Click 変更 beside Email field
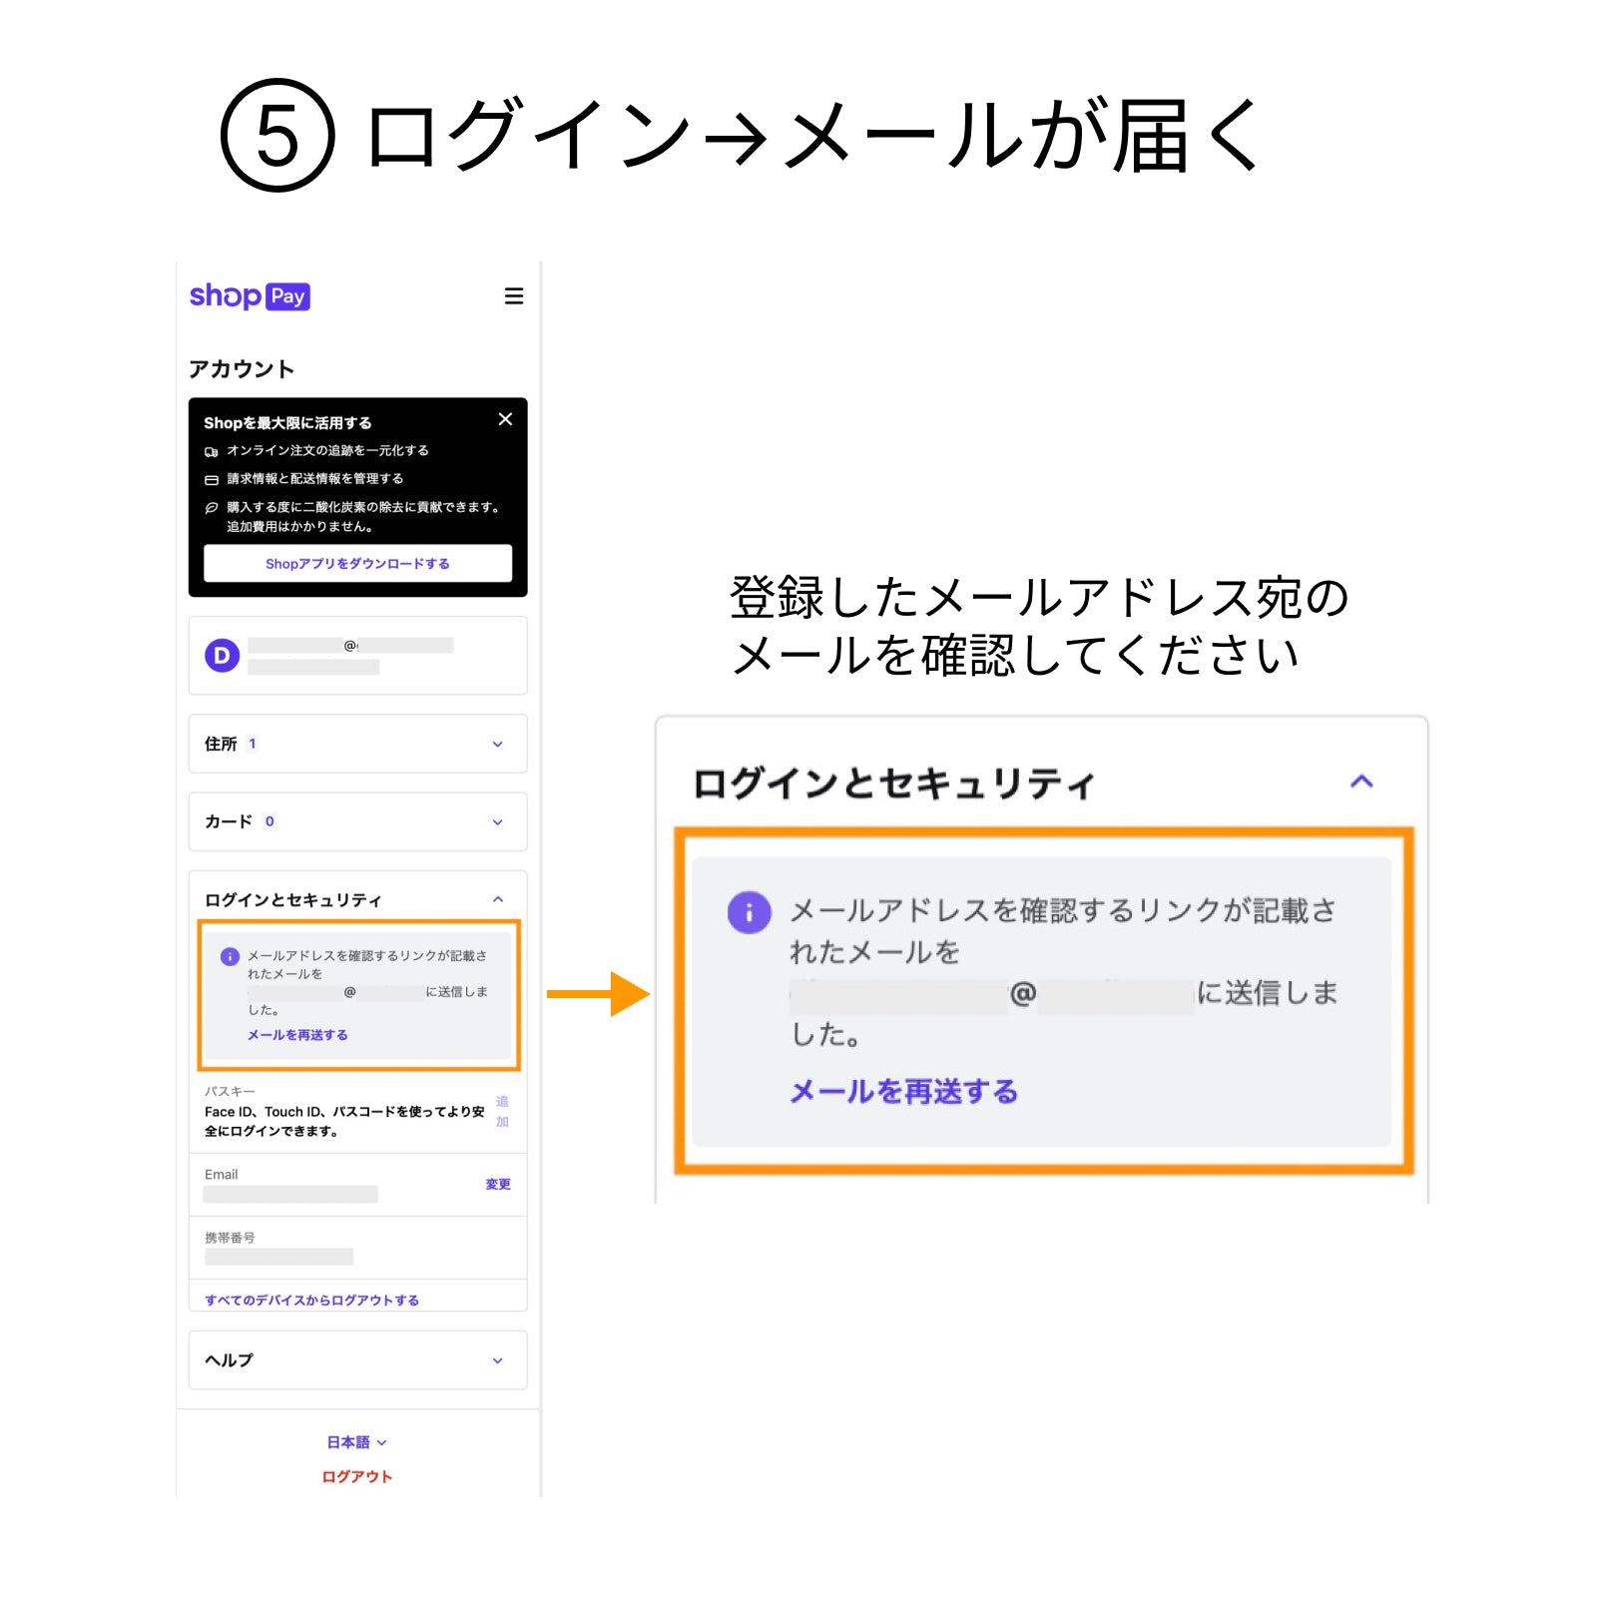Screen dimensions: 1597x1597 (498, 1184)
